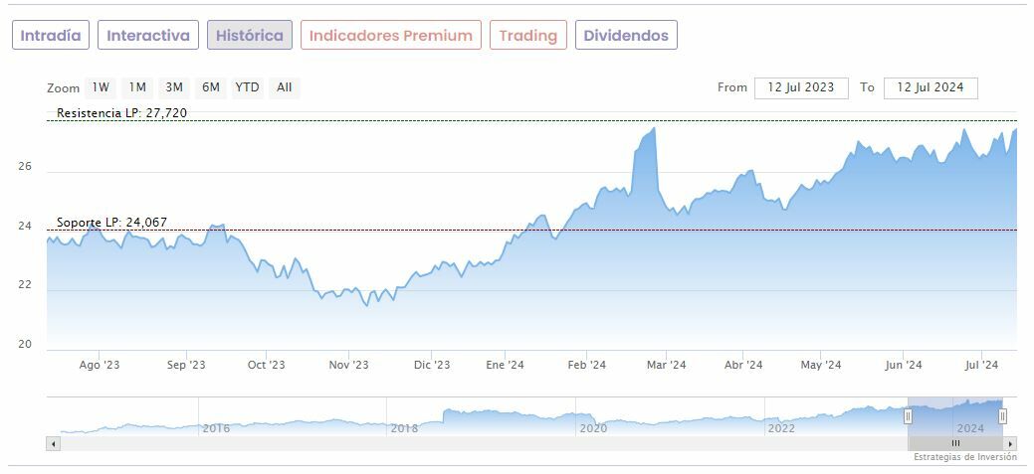Zoom chart to 6M
Image resolution: width=1034 pixels, height=474 pixels.
pyautogui.click(x=211, y=87)
